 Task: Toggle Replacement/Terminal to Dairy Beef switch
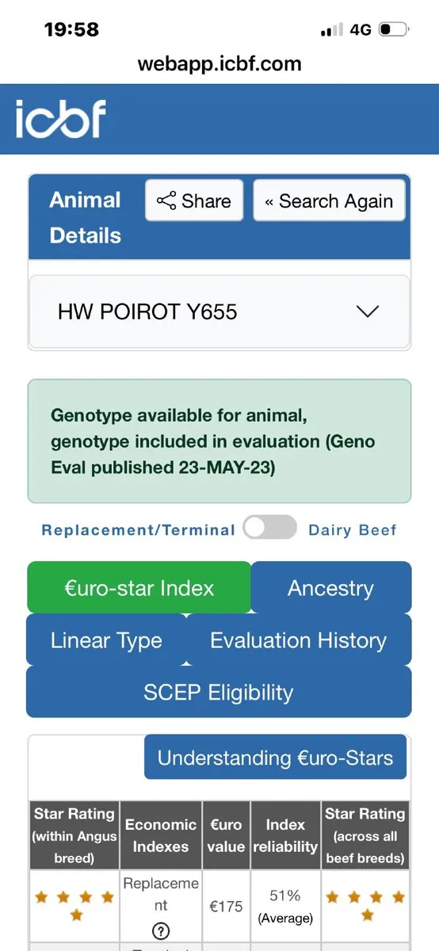(269, 528)
